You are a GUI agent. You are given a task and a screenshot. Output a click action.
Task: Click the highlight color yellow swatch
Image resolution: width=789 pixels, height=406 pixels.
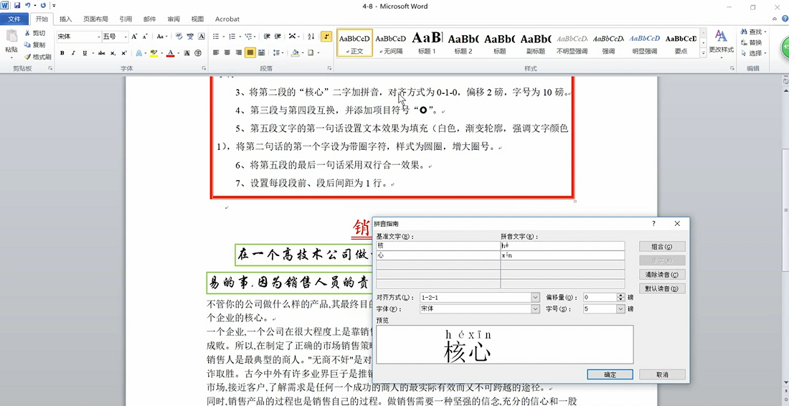click(x=154, y=52)
